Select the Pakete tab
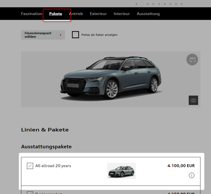 [x=56, y=14]
